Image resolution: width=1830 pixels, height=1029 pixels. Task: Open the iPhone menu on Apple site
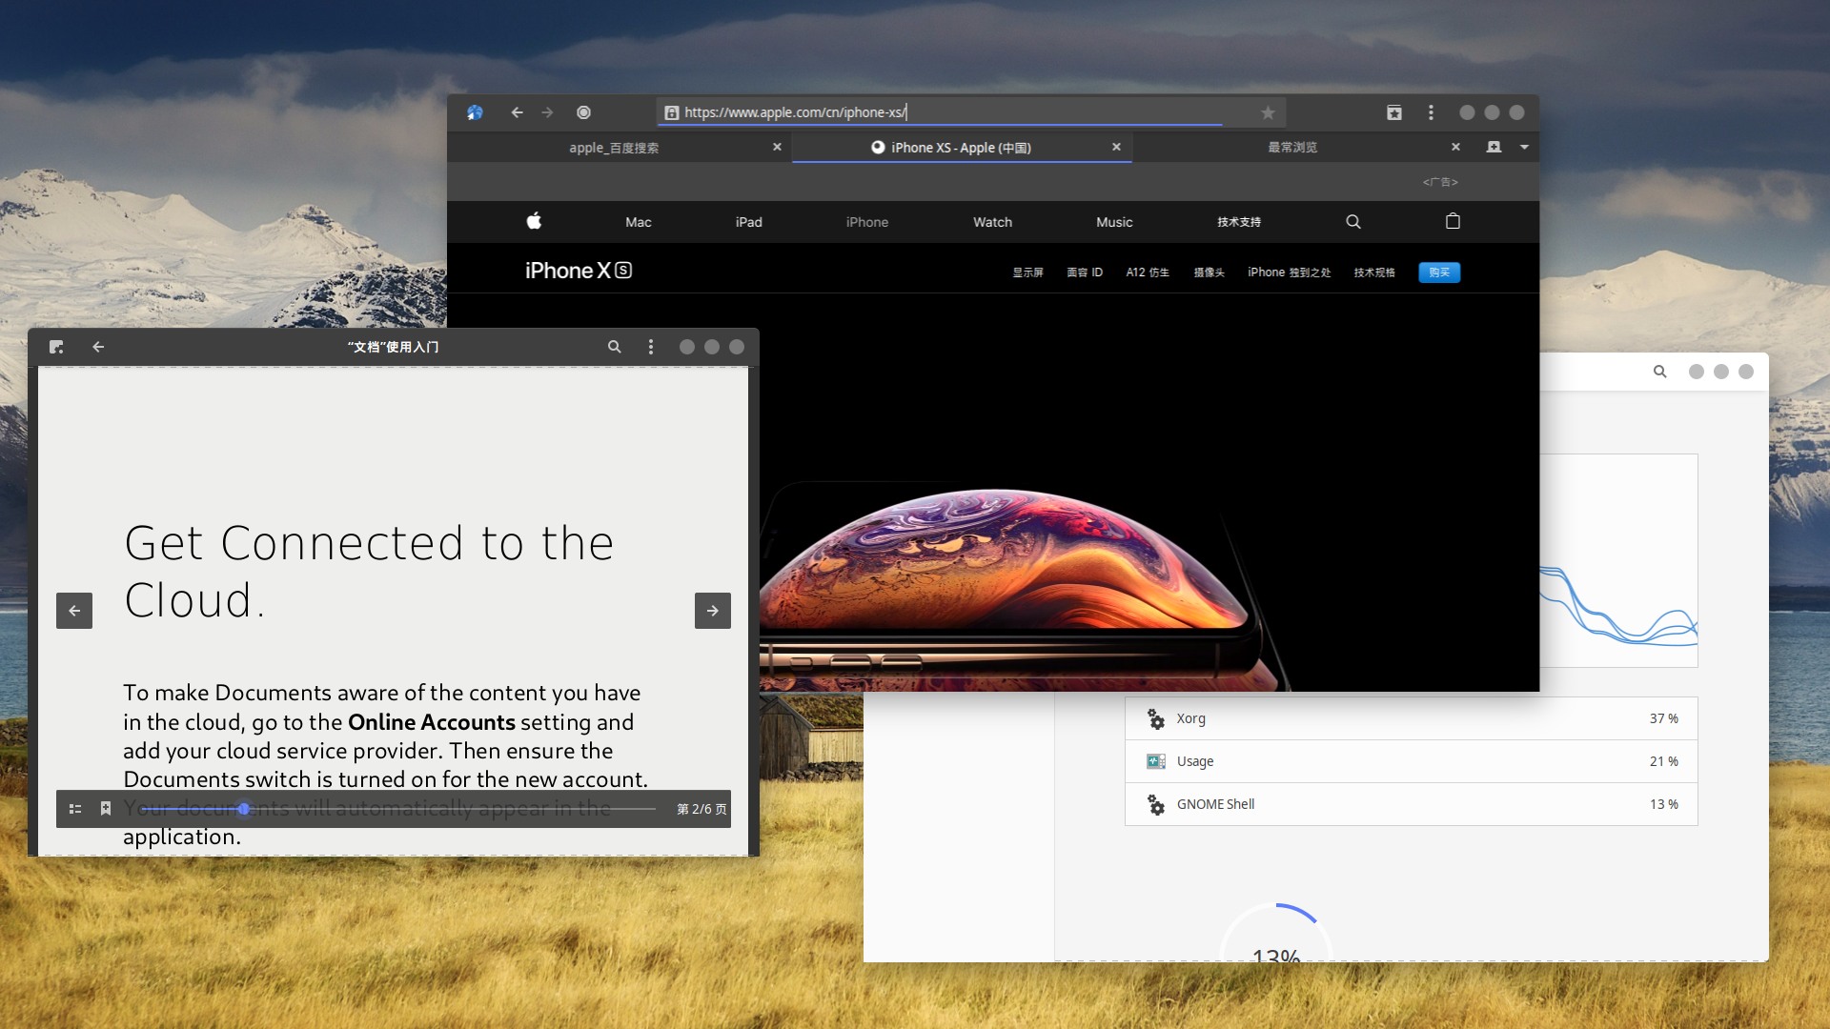point(866,222)
